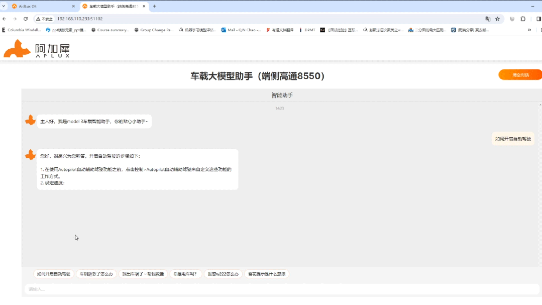Click the browser forward arrow
This screenshot has height=305, width=542.
click(x=15, y=18)
